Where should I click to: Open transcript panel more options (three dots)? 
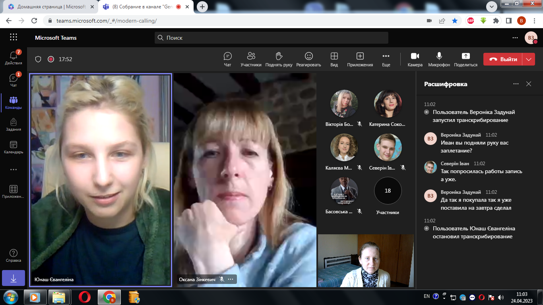516,84
